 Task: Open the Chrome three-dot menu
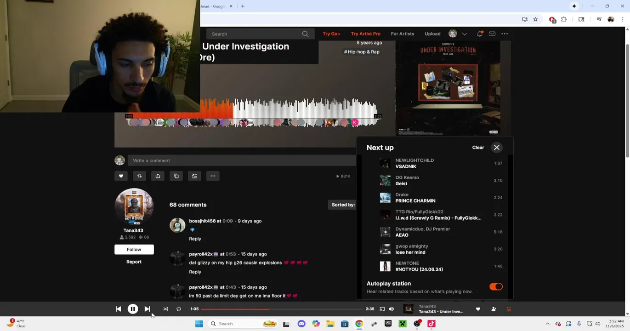pyautogui.click(x=623, y=19)
